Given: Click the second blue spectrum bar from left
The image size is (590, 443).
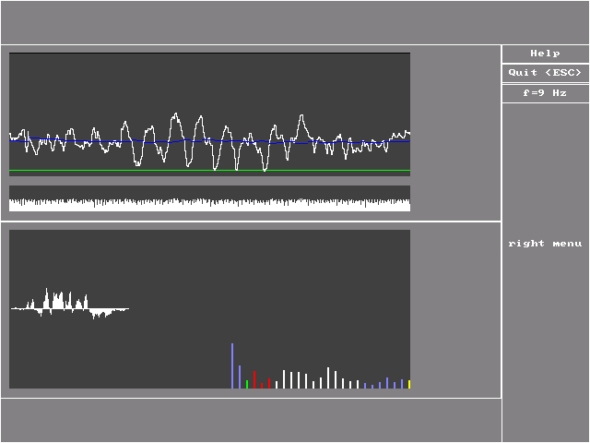Looking at the screenshot, I should click(x=240, y=377).
